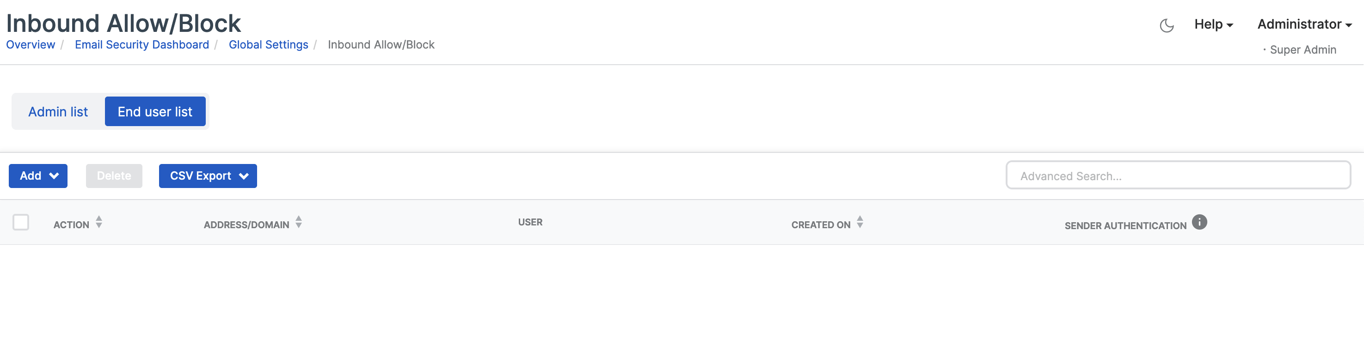1364x364 pixels.
Task: Tick the select-all rows checkbox
Action: [21, 222]
